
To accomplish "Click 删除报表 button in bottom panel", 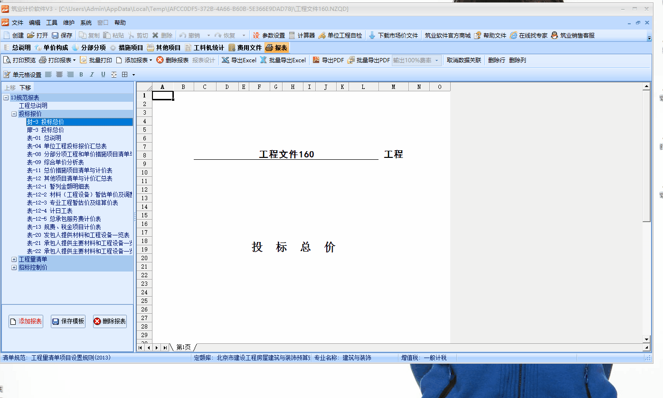I will point(110,321).
